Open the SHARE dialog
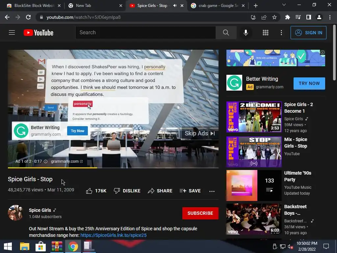The image size is (337, 253). 160,191
